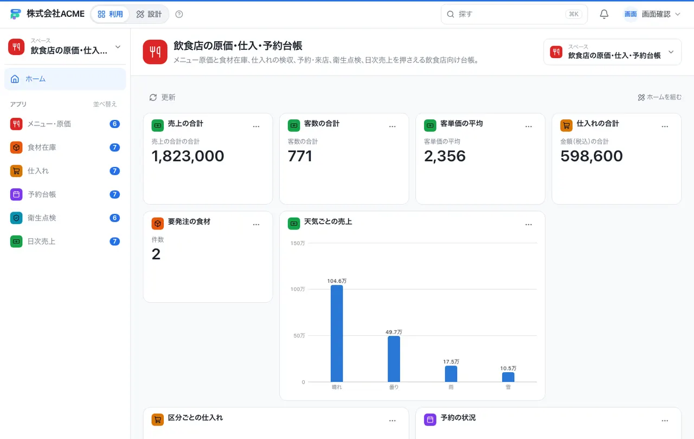Open the notifications bell
Screen dimensions: 694x439
tap(604, 14)
